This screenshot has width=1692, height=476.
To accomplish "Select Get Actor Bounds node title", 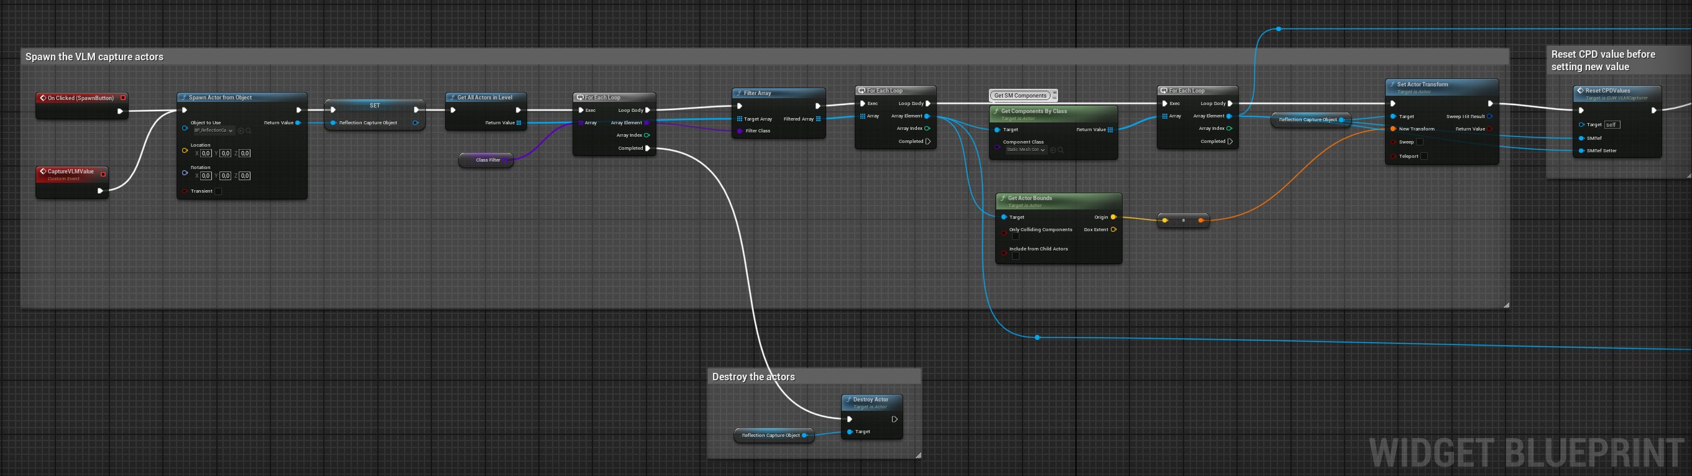I will pos(1030,198).
